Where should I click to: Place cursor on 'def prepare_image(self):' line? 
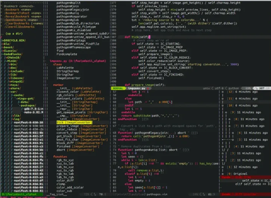coord(145,85)
